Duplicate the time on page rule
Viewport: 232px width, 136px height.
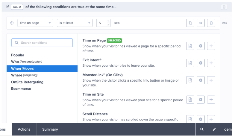pyautogui.click(x=190, y=23)
